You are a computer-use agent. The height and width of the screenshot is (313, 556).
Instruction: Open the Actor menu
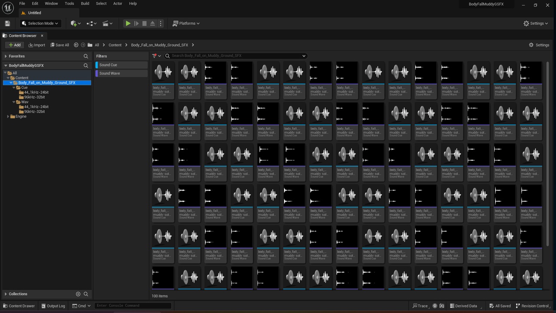(x=118, y=3)
